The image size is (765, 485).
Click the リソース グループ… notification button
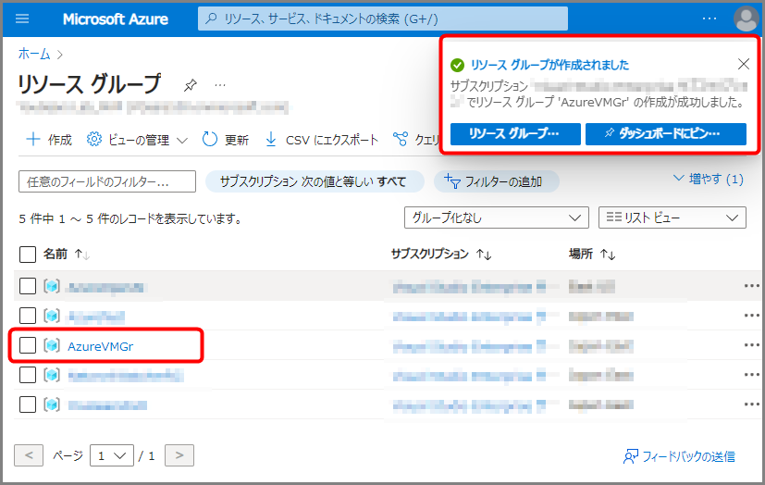(x=515, y=133)
